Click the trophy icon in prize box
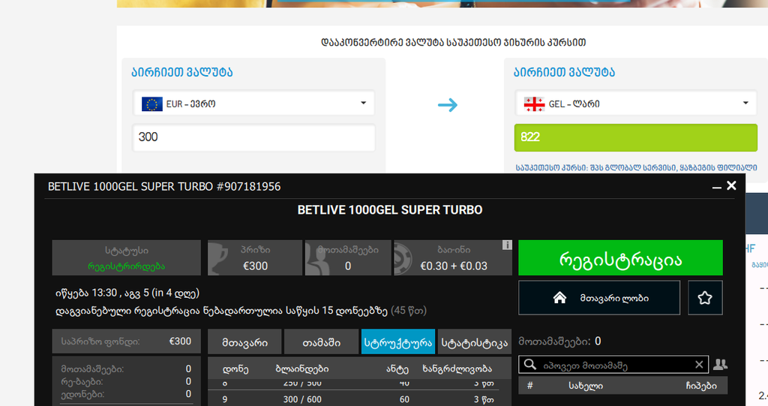Image resolution: width=768 pixels, height=406 pixels. click(x=218, y=258)
